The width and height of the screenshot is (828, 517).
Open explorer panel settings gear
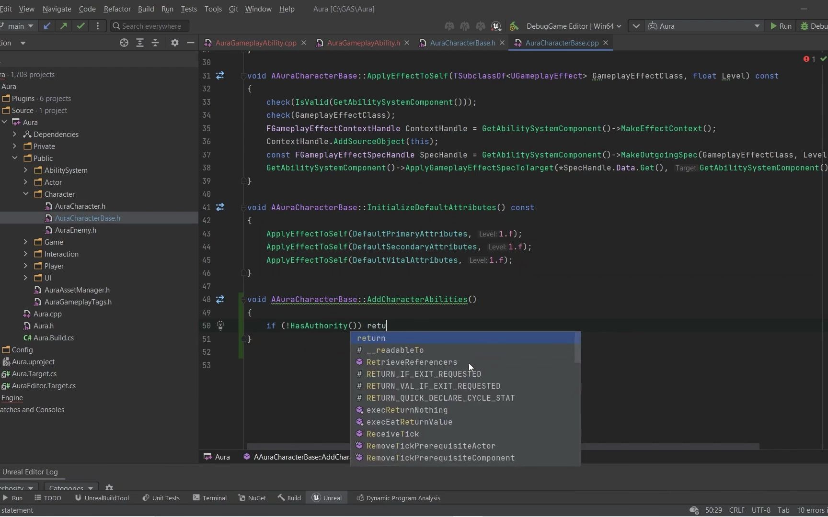(174, 43)
